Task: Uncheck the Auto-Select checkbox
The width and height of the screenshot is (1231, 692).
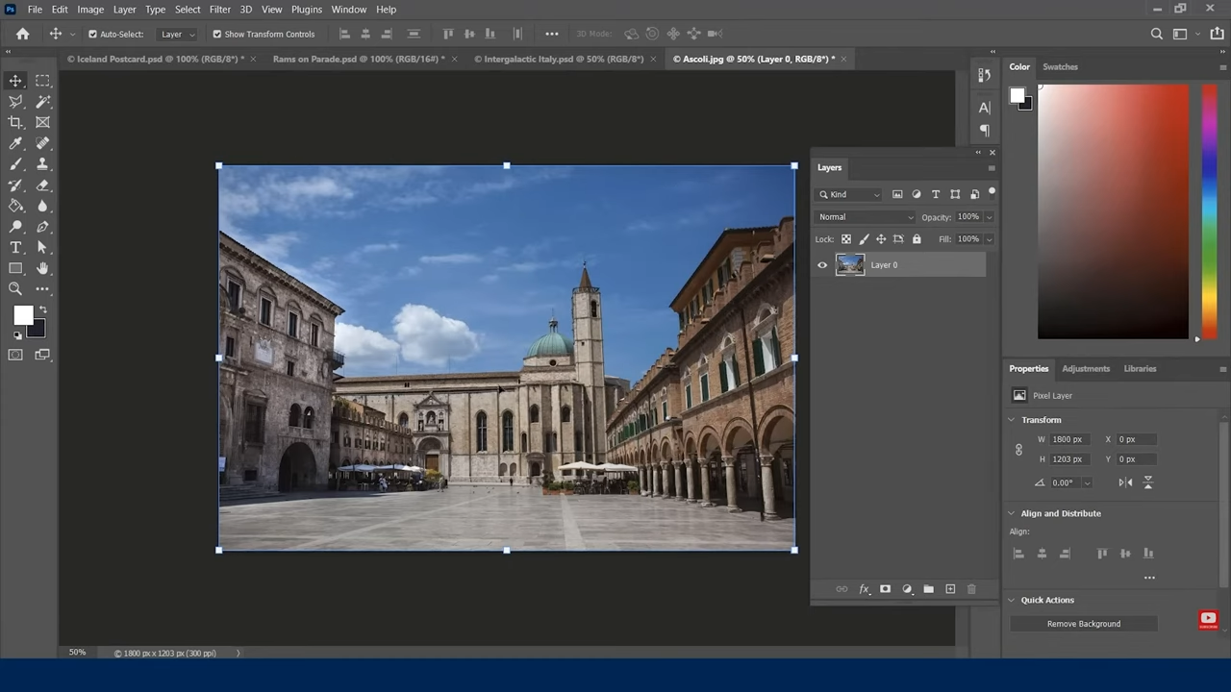Action: 92,34
